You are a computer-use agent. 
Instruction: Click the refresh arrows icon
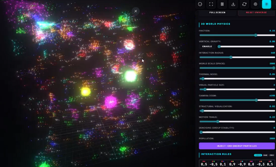[244, 4]
